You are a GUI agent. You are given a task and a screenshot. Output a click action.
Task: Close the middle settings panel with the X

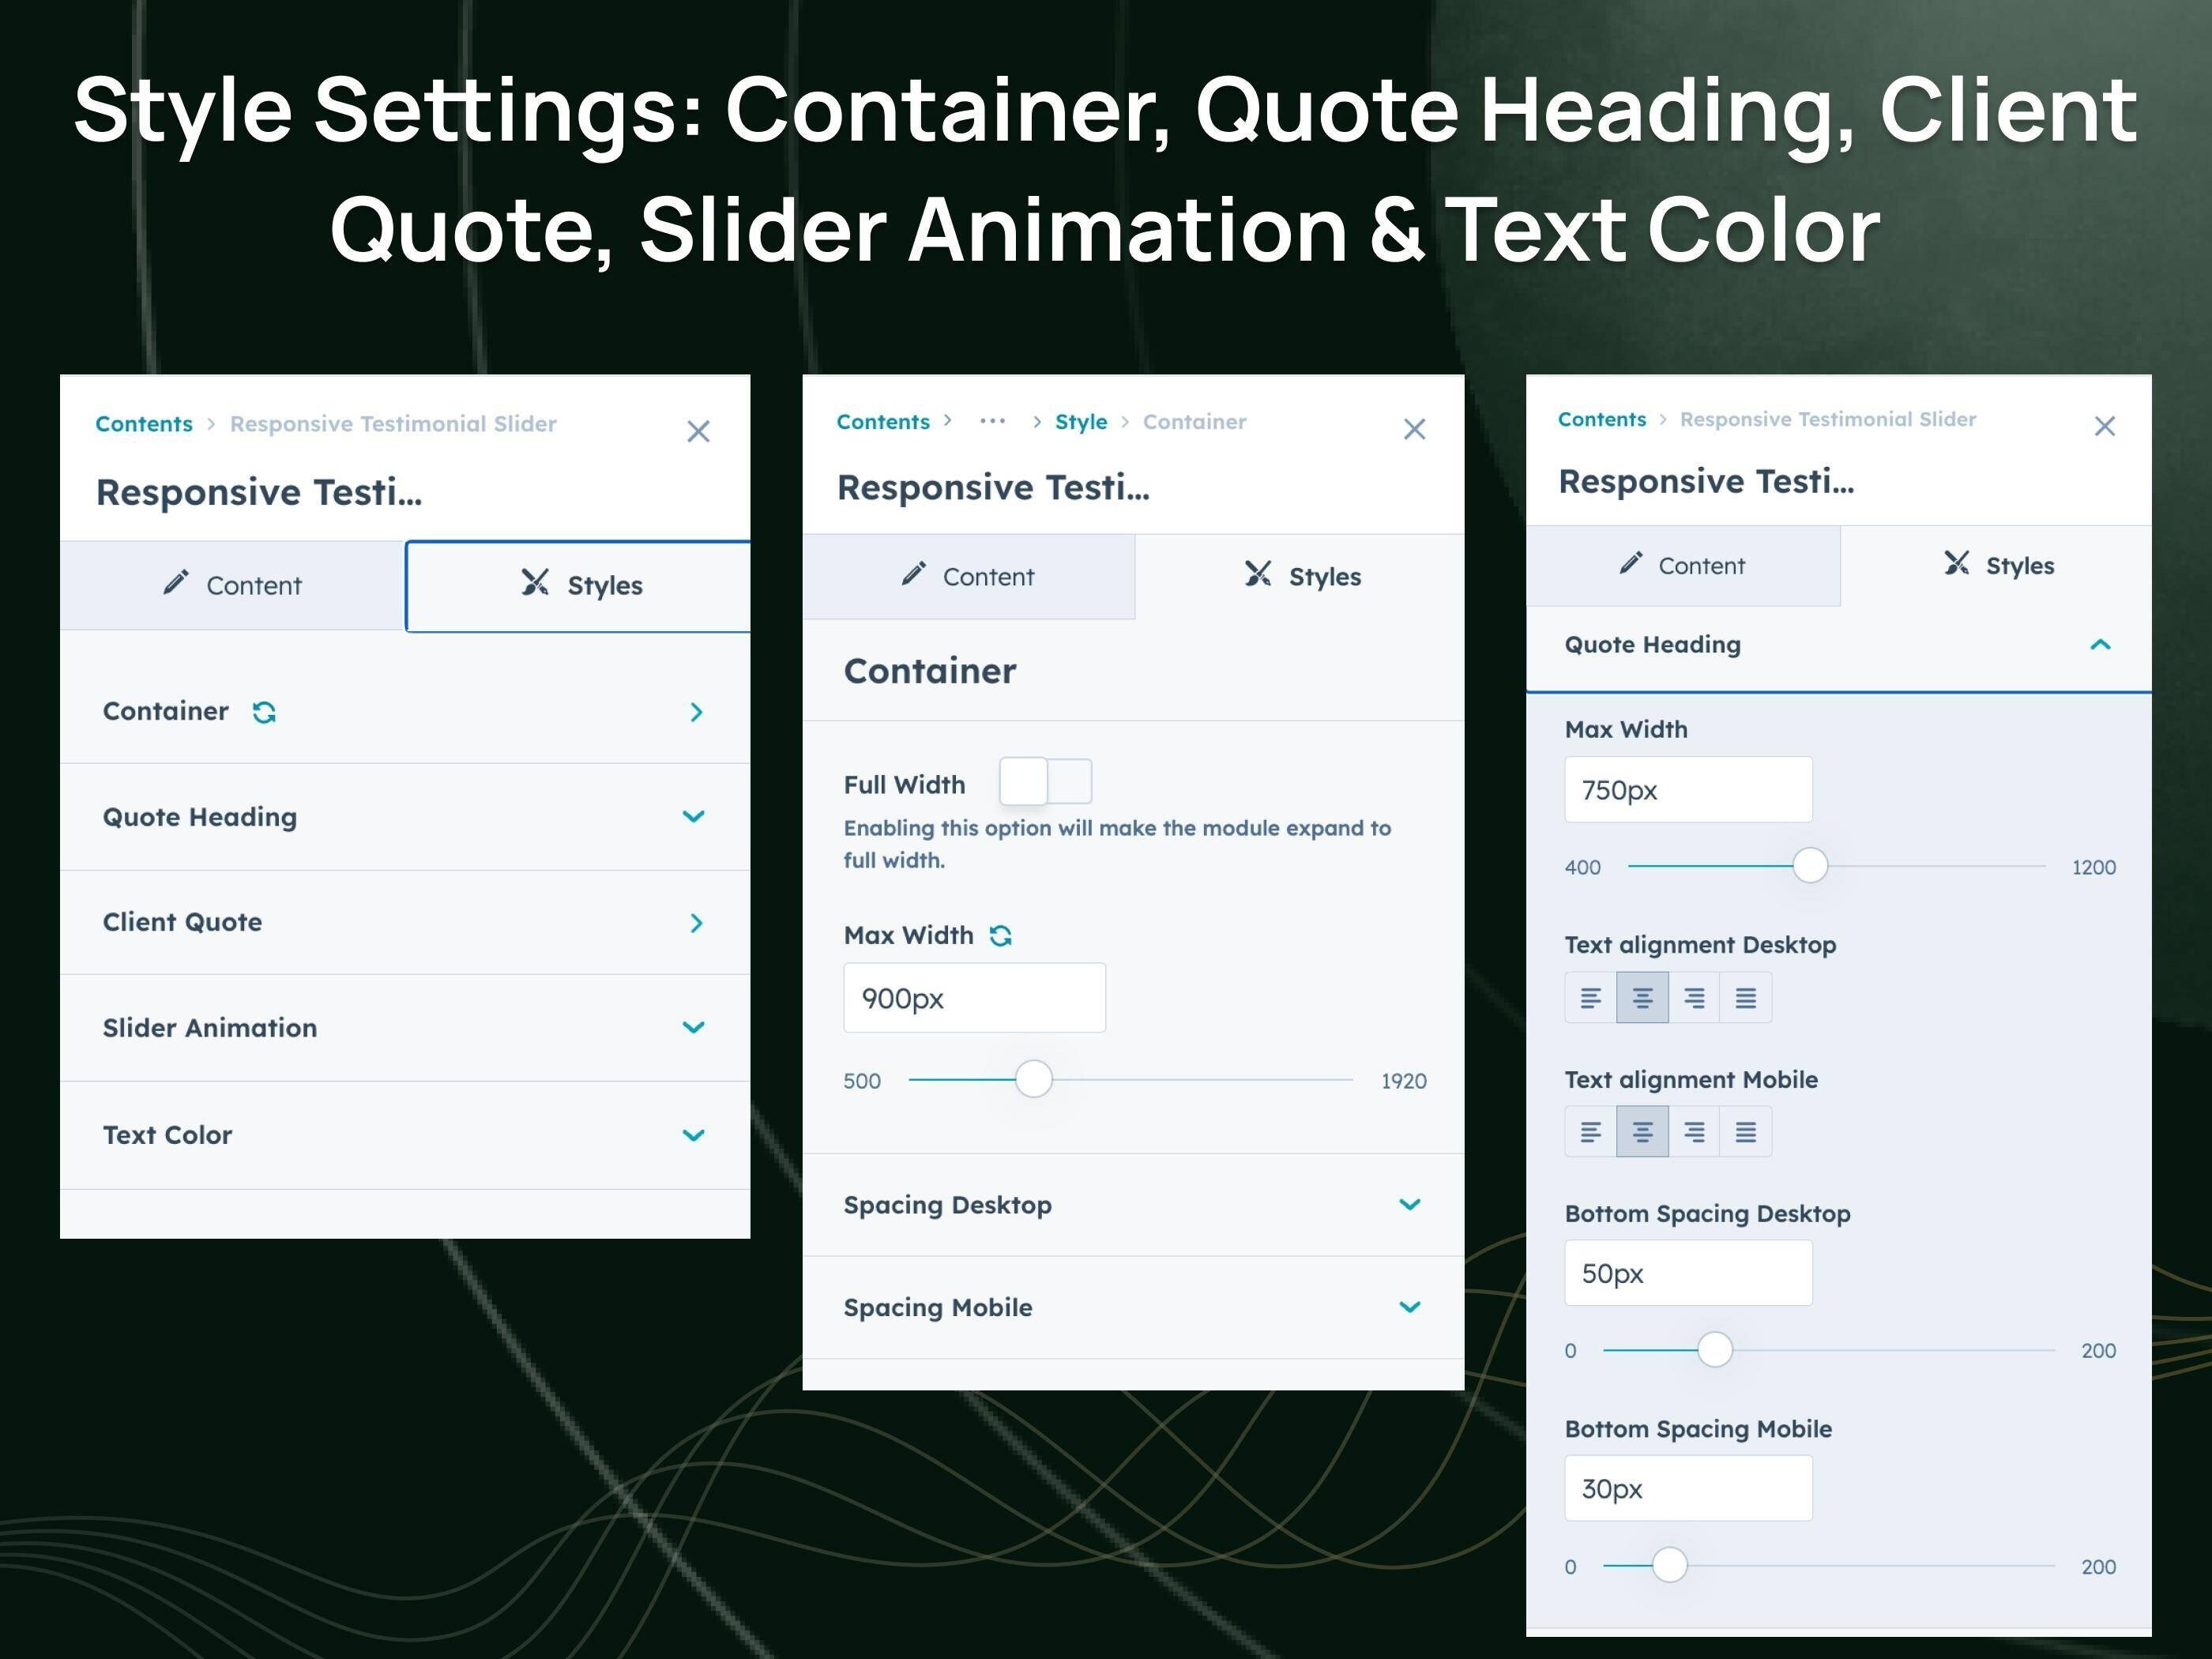pyautogui.click(x=1414, y=428)
